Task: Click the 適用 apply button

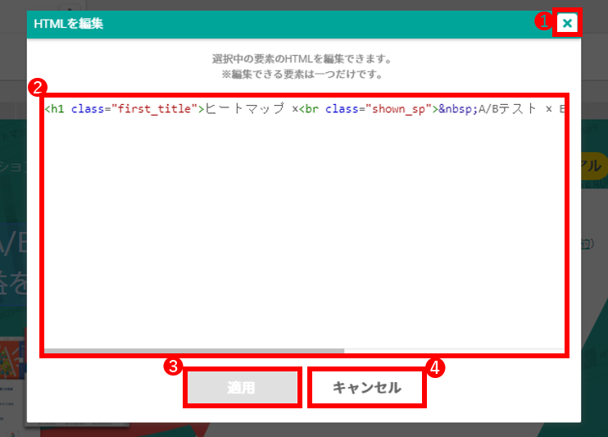Action: (243, 387)
